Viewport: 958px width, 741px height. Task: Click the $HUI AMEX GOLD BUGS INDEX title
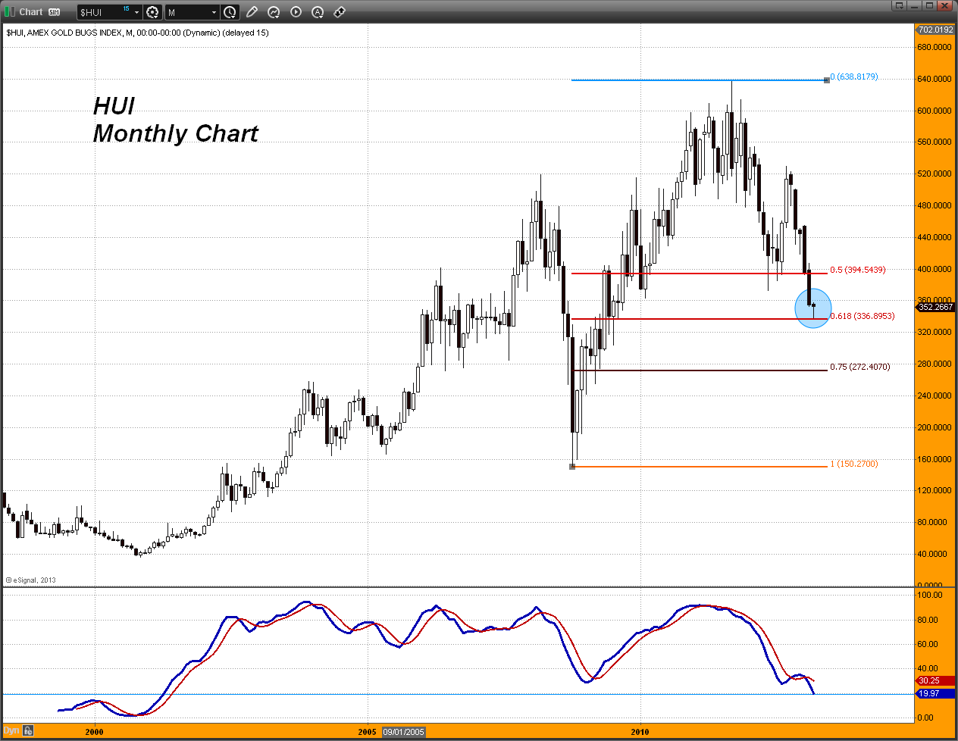pyautogui.click(x=137, y=33)
